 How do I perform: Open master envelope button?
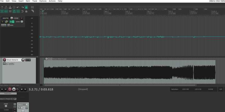click(x=4, y=25)
